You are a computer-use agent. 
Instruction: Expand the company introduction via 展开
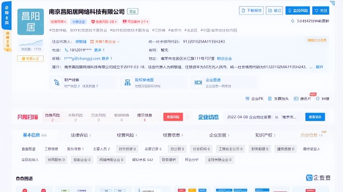(320, 68)
